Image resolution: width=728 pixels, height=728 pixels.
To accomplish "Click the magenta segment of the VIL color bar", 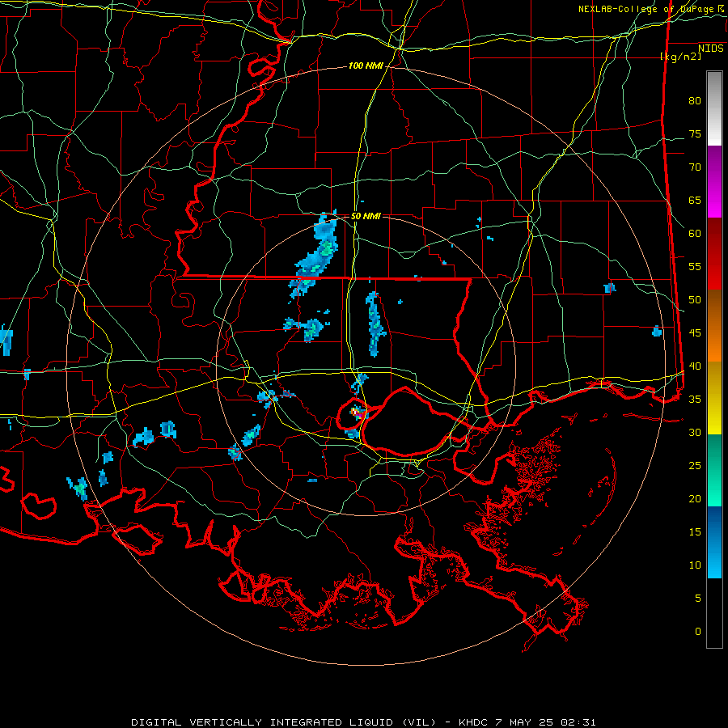I will point(714,181).
